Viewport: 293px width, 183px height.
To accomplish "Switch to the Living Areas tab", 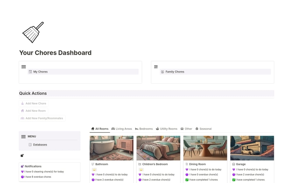I will pyautogui.click(x=122, y=129).
